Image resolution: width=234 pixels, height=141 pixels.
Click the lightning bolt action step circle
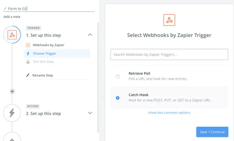[12, 113]
